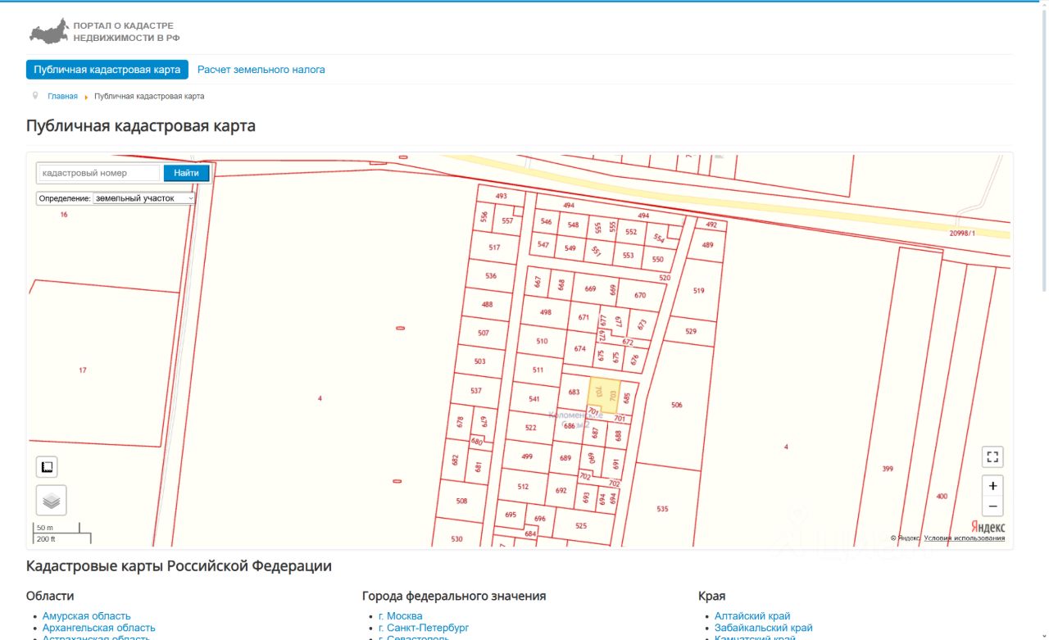Zoom out on the map
The height and width of the screenshot is (640, 1049).
992,506
